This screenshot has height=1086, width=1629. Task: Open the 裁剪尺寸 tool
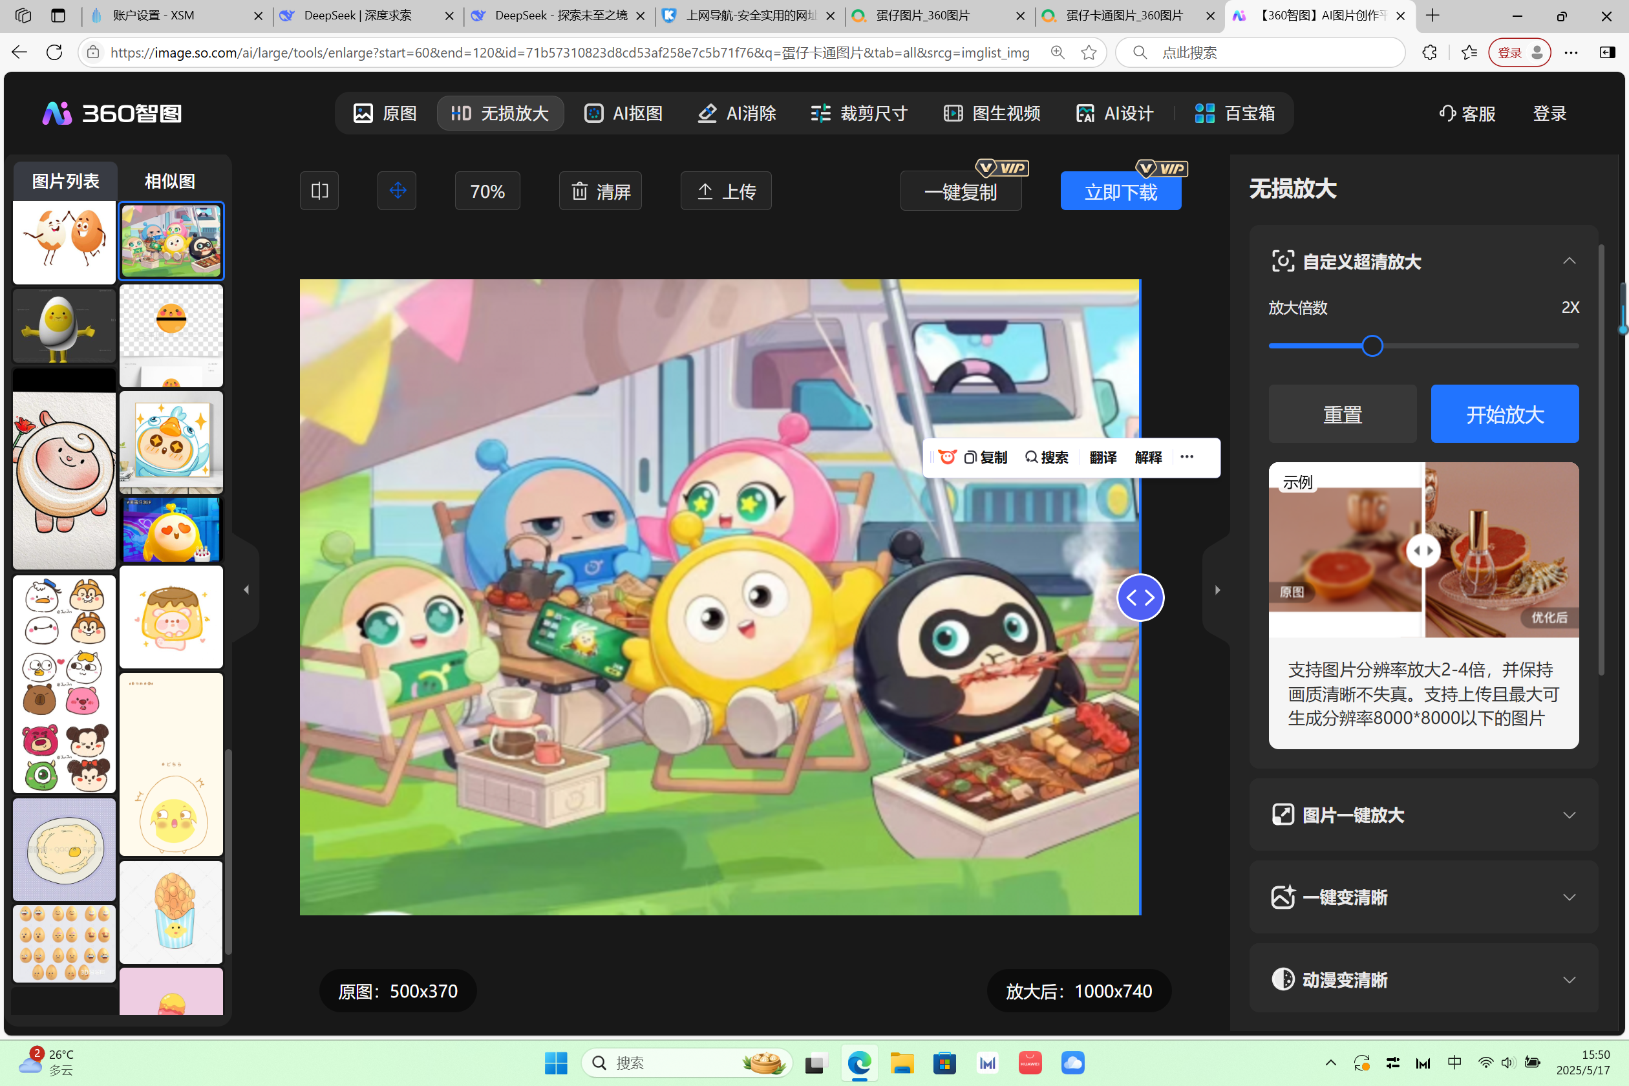(860, 113)
